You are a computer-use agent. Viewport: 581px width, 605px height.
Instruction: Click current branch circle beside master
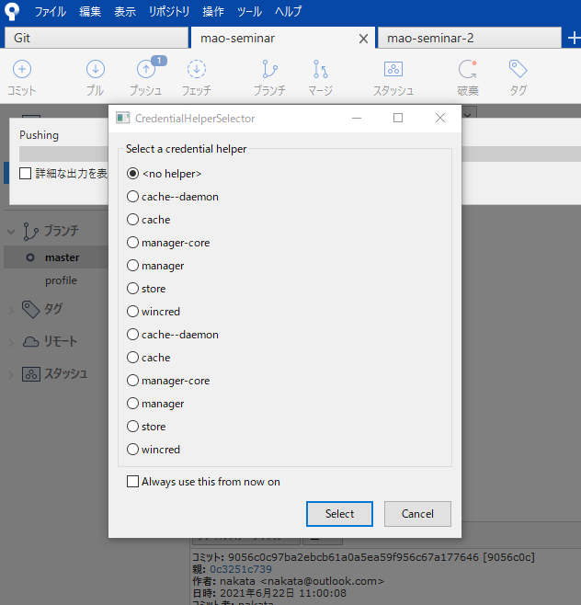(30, 257)
